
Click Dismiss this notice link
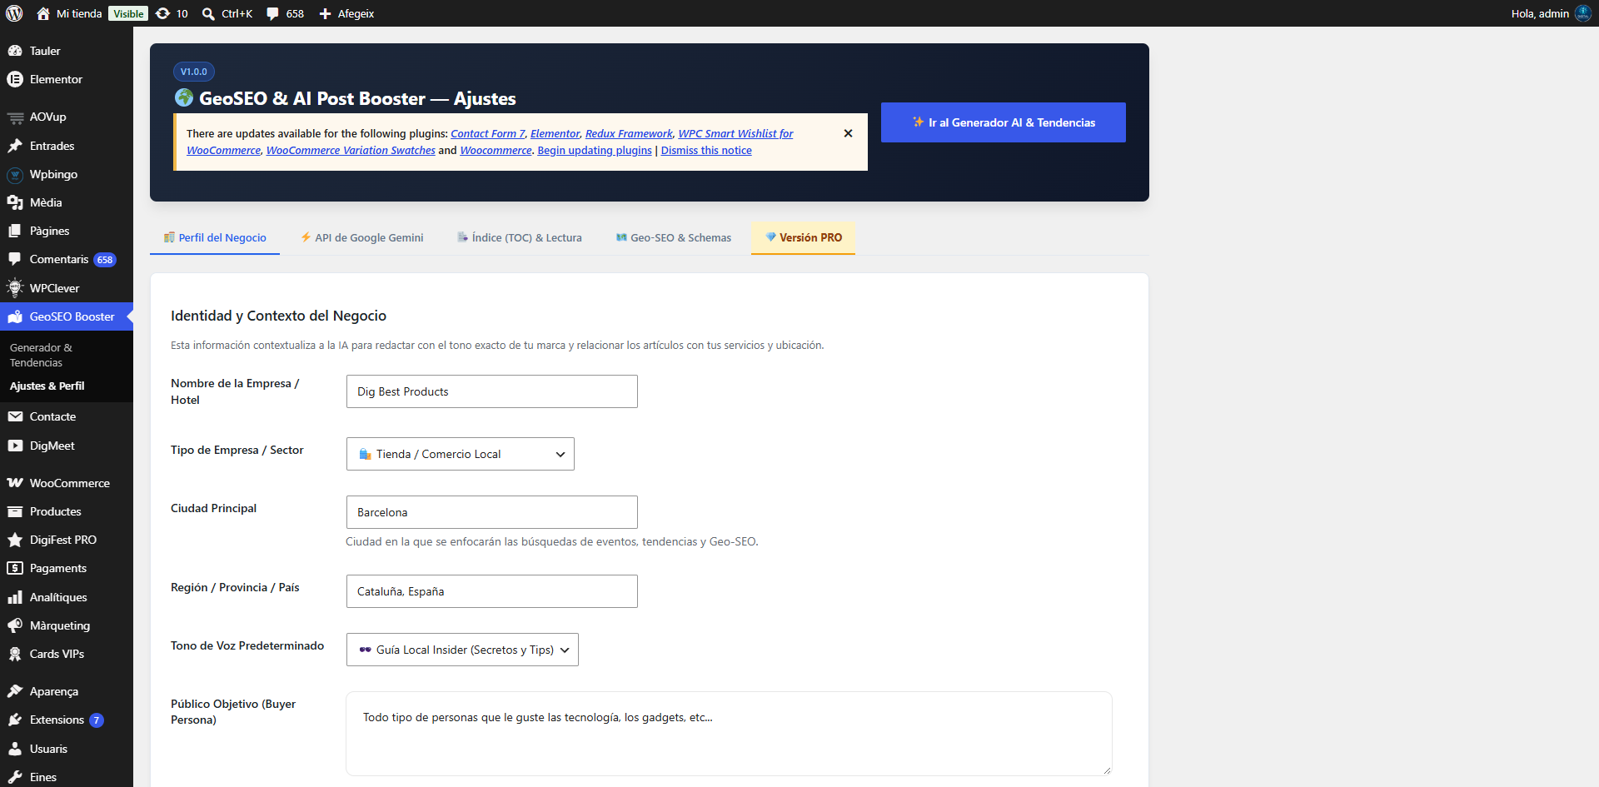706,150
